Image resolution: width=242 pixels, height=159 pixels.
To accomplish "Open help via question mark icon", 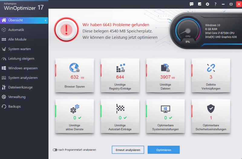I will tap(215, 4).
